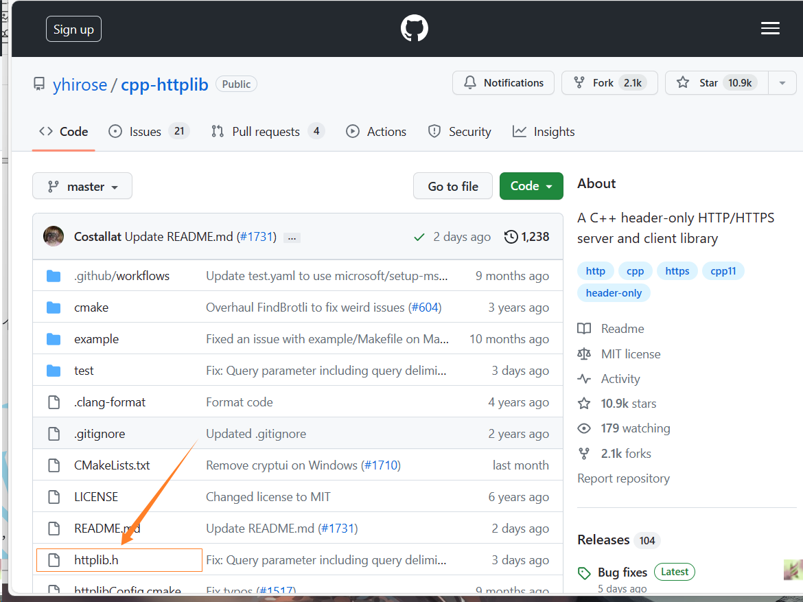
Task: Click the folder icon beside cmake
Action: pos(54,308)
